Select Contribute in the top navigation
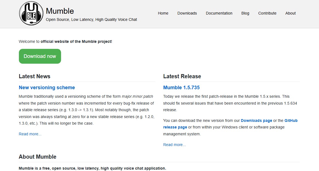The height and width of the screenshot is (171, 319). 267,13
